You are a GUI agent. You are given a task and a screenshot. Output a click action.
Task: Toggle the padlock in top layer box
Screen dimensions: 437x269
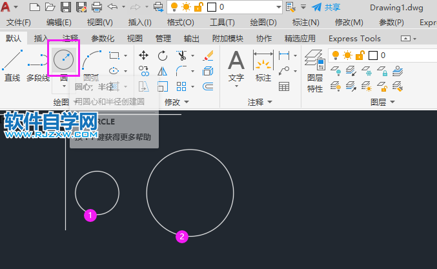[x=198, y=7]
